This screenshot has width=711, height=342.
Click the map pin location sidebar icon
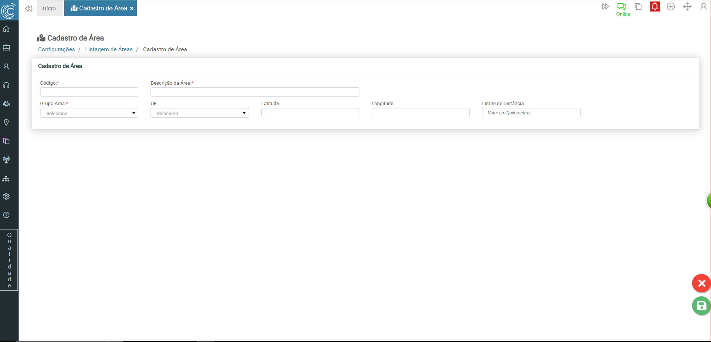coord(6,123)
